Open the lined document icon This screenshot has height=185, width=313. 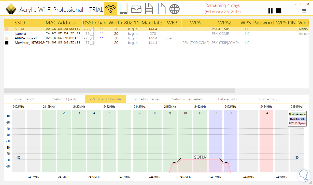tap(149, 9)
